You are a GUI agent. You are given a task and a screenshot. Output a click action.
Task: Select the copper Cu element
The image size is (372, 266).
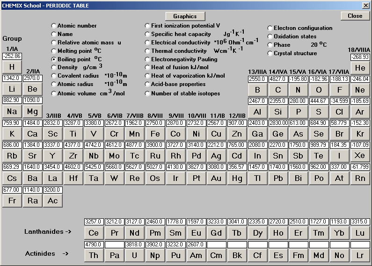coord(216,134)
